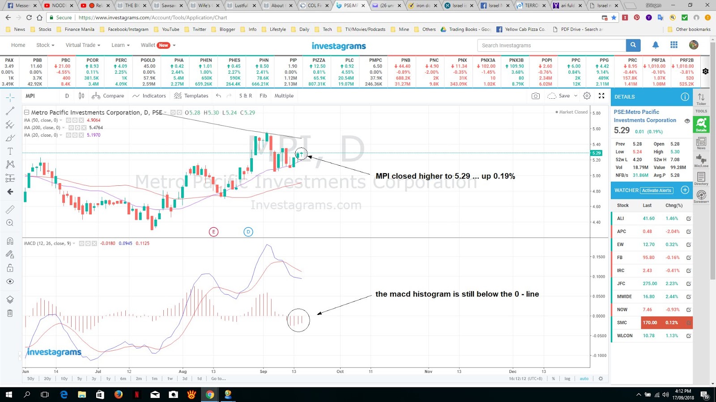Open the Ticker sidebar tool
This screenshot has width=716, height=402.
point(701,99)
